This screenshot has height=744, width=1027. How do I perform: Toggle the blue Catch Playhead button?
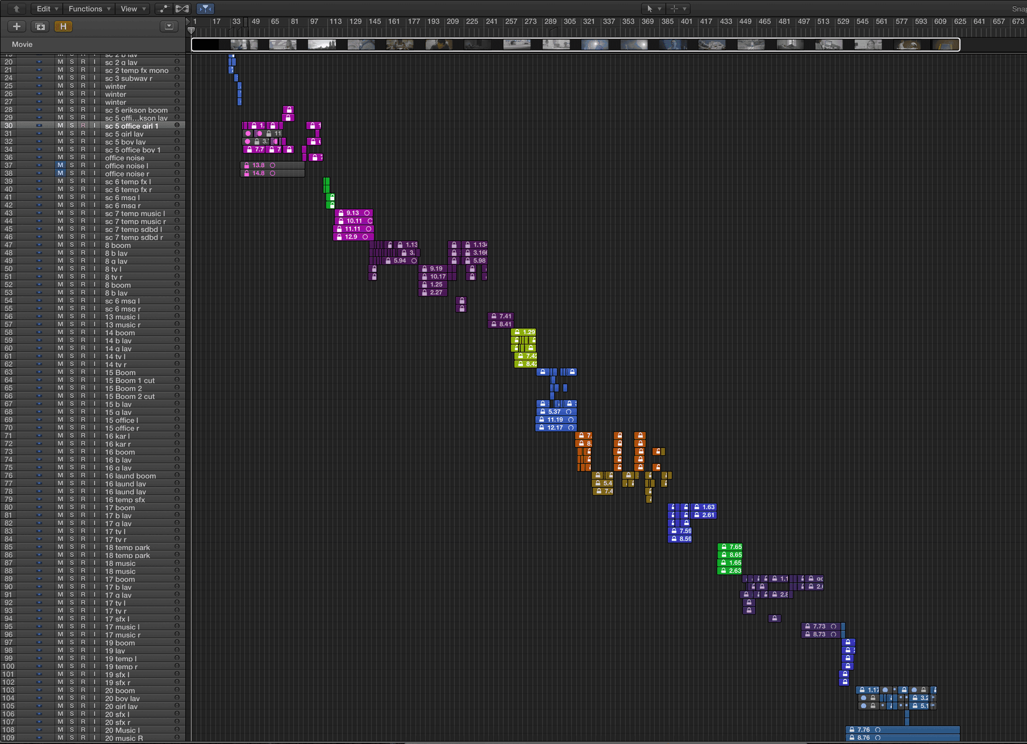point(205,9)
